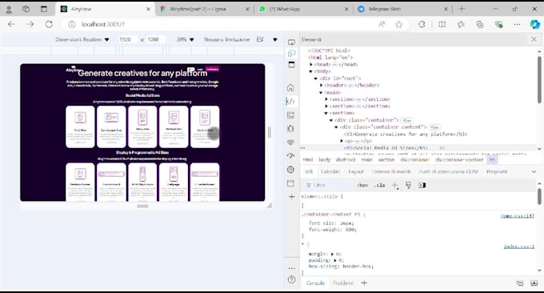
Task: Toggle the :hov element state panel
Action: pos(362,186)
